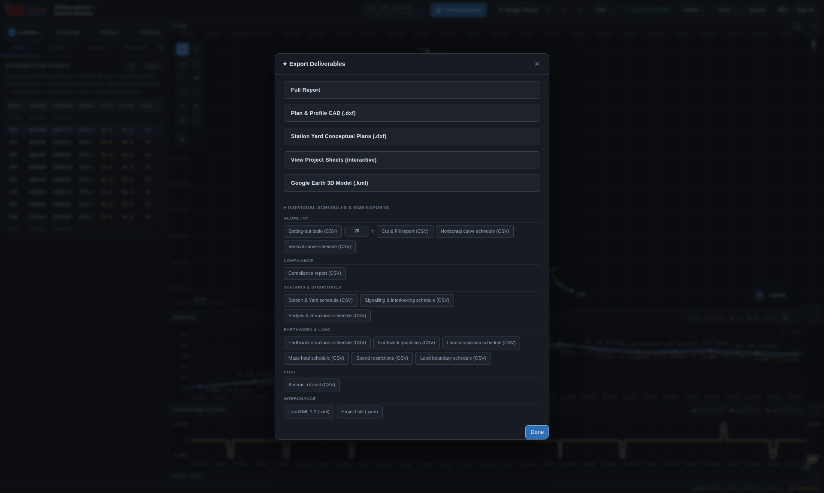The height and width of the screenshot is (493, 824).
Task: Download Abstract of cost (CSV)
Action: pos(312,385)
